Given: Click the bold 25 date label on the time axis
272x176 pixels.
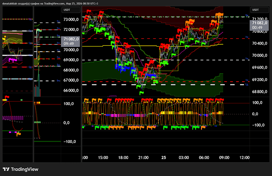Looking at the screenshot, I should pos(164,157).
